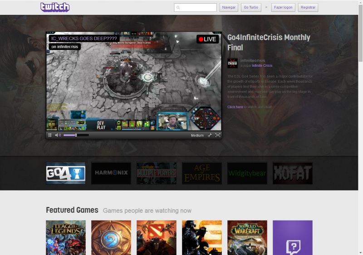Image resolution: width=363 pixels, height=255 pixels.
Task: Open the League of Legends game tile
Action: (x=66, y=237)
